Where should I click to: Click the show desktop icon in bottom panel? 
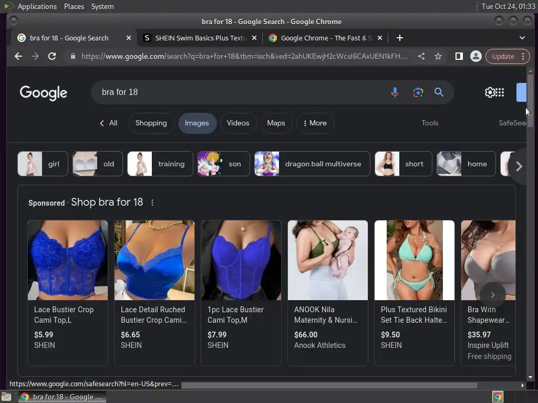click(x=6, y=397)
